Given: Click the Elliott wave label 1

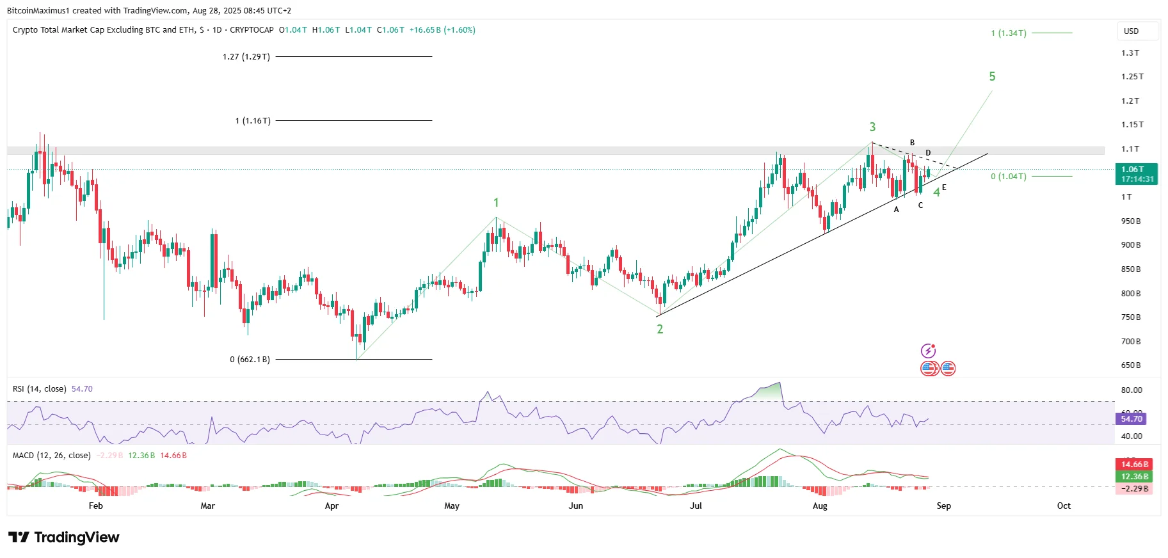Looking at the screenshot, I should pos(496,203).
